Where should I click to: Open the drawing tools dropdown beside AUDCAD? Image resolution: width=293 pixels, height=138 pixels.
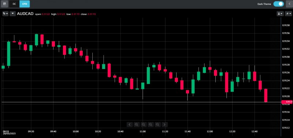click(5, 14)
